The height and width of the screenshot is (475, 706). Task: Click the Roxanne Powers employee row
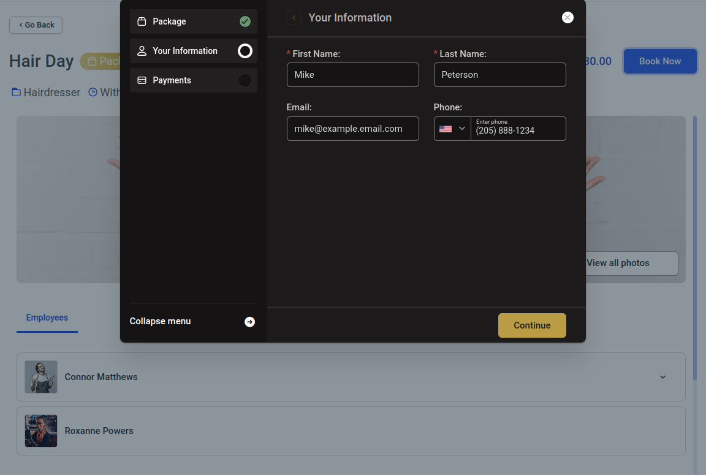[351, 431]
